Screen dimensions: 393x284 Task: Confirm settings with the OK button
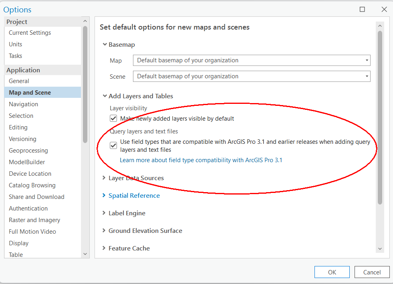332,272
